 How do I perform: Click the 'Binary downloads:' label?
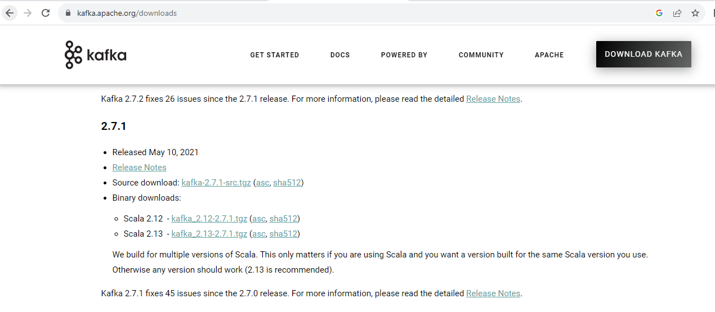147,198
